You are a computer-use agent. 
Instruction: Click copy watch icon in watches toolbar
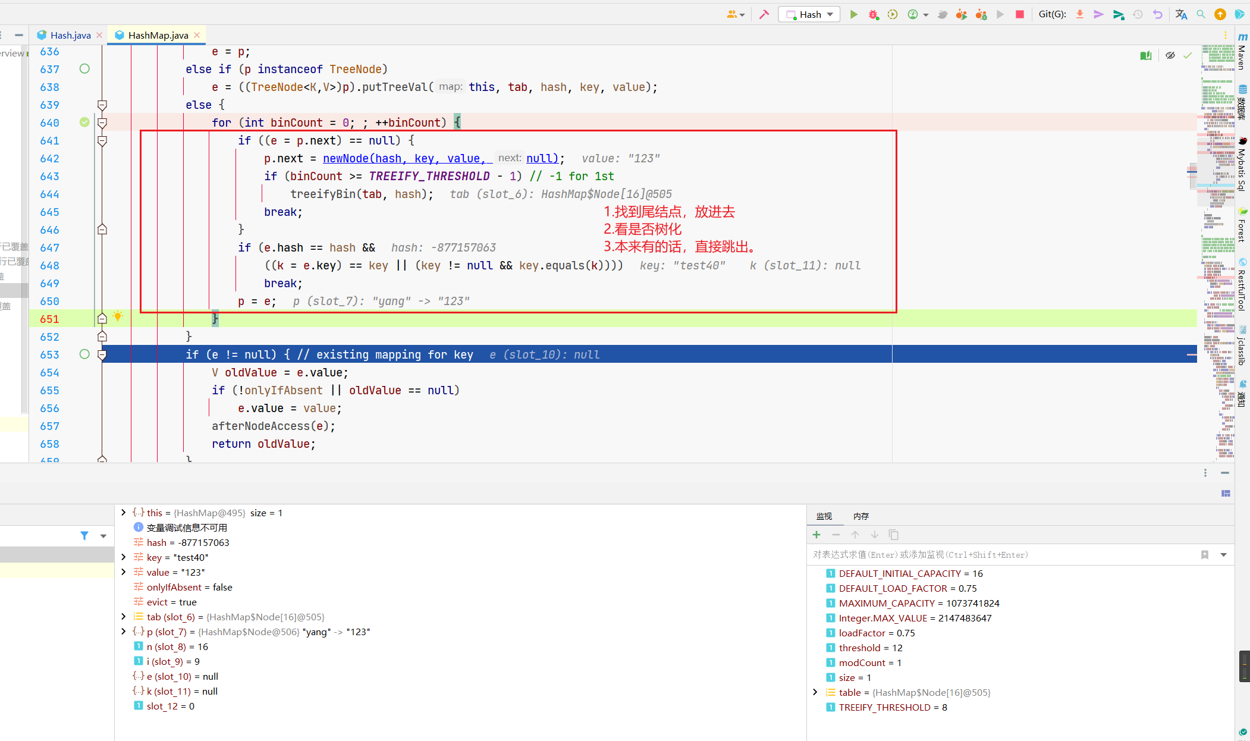click(x=893, y=535)
